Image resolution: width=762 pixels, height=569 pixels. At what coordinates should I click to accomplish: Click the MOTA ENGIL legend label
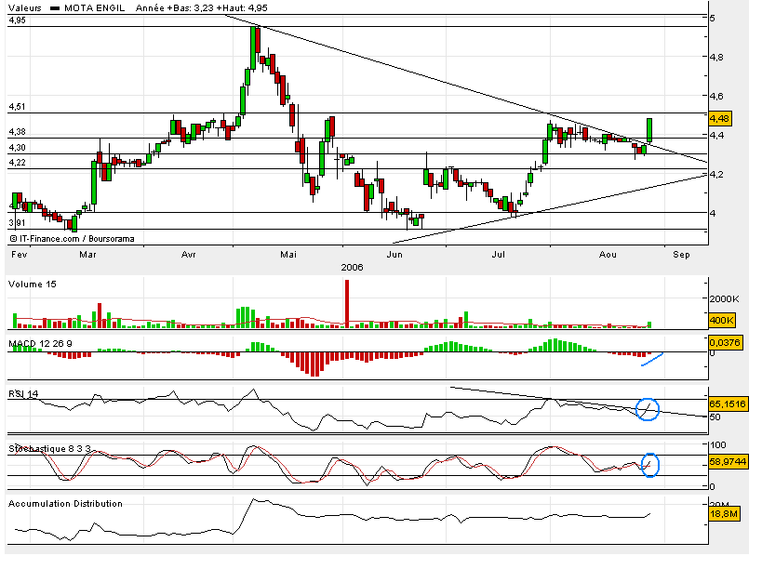point(94,7)
